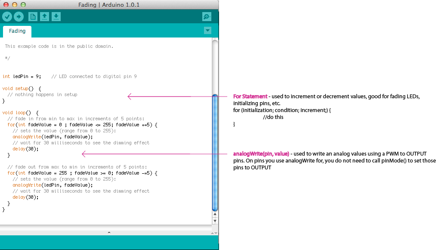The image size is (436, 250).
Task: Click the 'int ledPin = 9;' code line
Action: click(22, 77)
